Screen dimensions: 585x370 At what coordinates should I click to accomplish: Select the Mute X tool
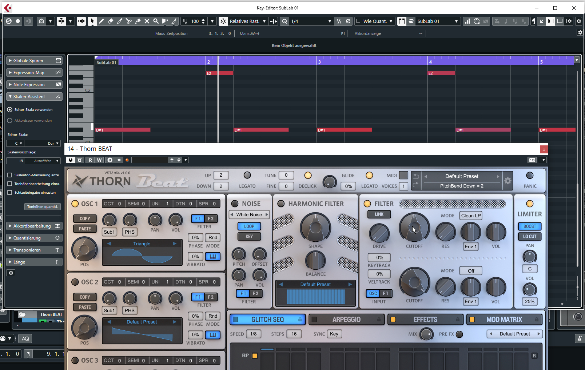pyautogui.click(x=147, y=21)
